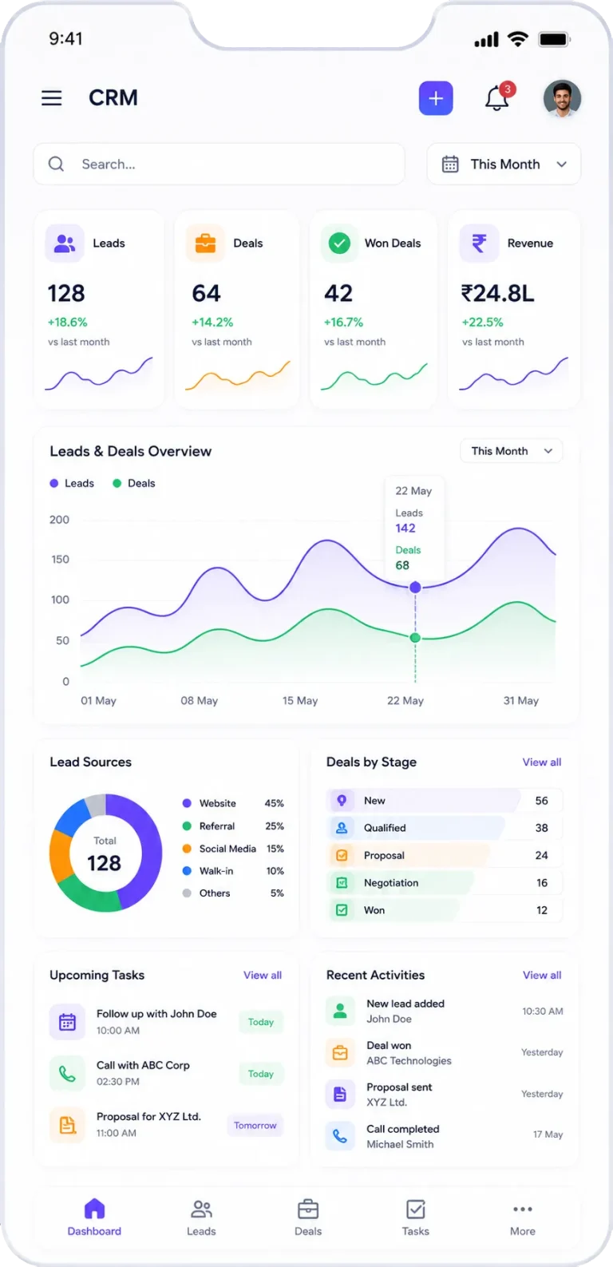Screen dimensions: 613x1267
Task: Click the Leads sparkline chart
Action: click(x=99, y=374)
